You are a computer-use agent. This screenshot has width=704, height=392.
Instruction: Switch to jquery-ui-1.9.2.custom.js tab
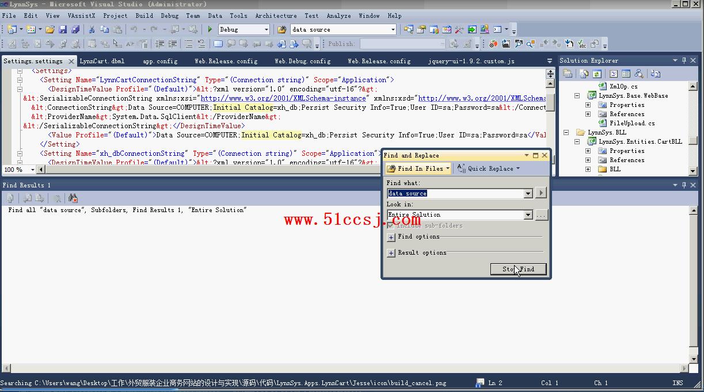[x=471, y=61]
